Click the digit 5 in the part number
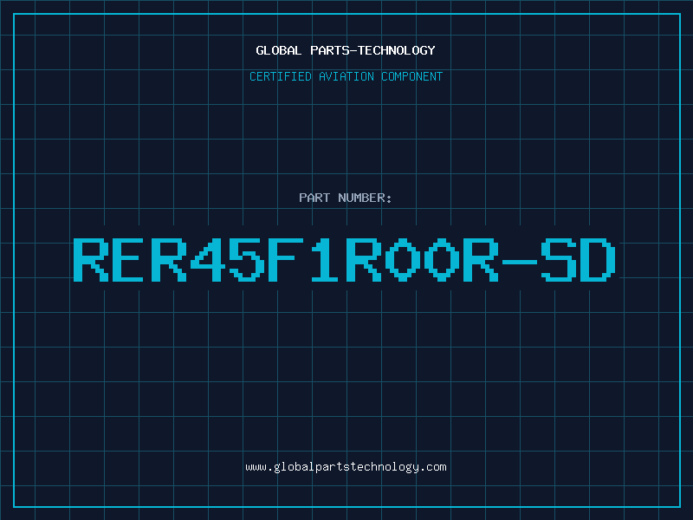This screenshot has width=693, height=520. coord(245,259)
